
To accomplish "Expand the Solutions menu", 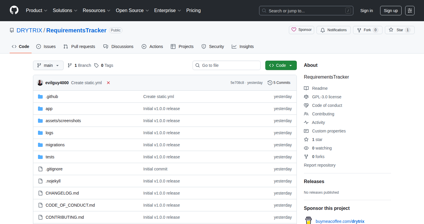I will pos(65,11).
